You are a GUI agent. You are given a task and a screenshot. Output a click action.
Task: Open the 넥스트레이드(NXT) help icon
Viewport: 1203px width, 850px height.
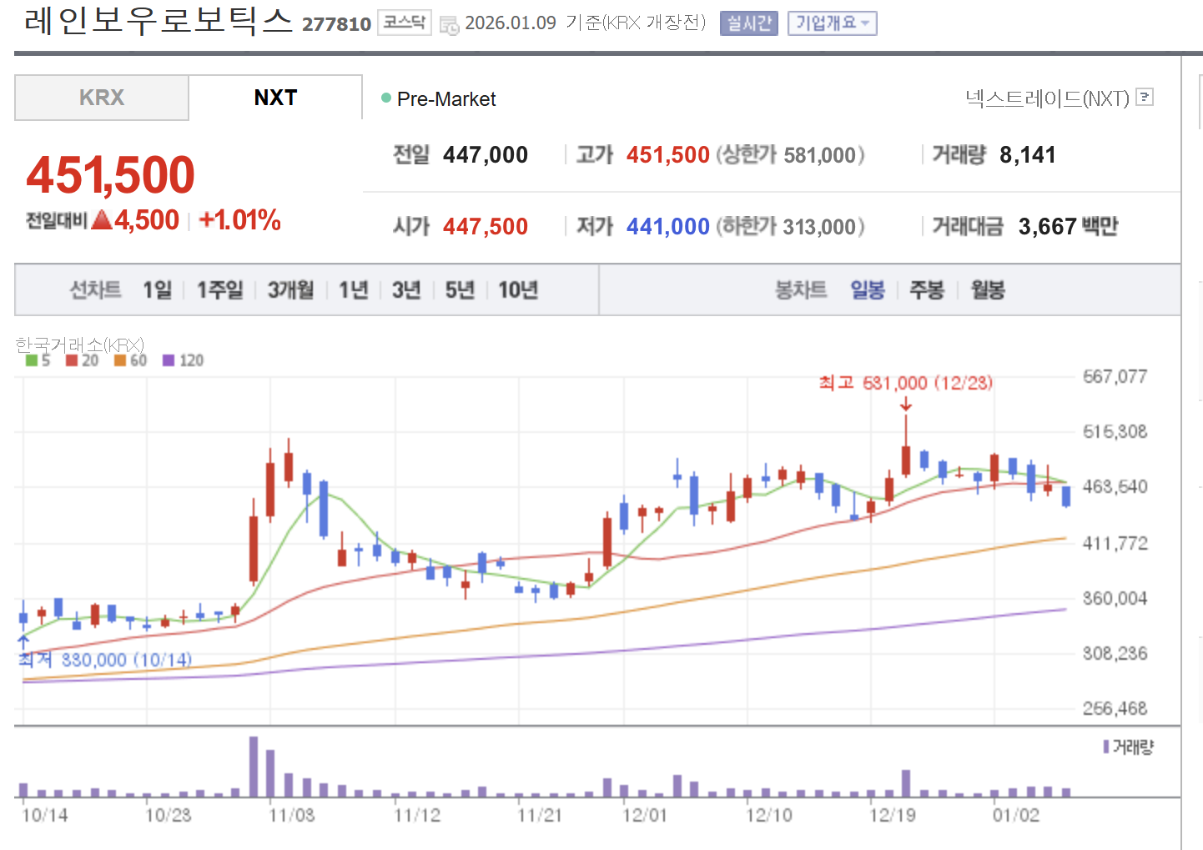coord(1145,98)
